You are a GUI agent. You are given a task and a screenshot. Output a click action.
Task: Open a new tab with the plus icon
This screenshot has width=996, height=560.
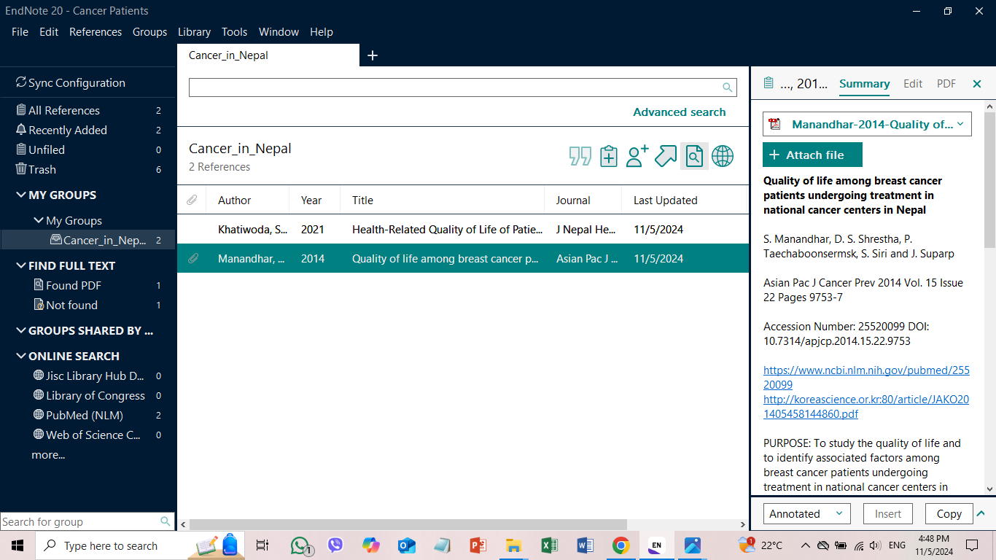click(x=373, y=55)
